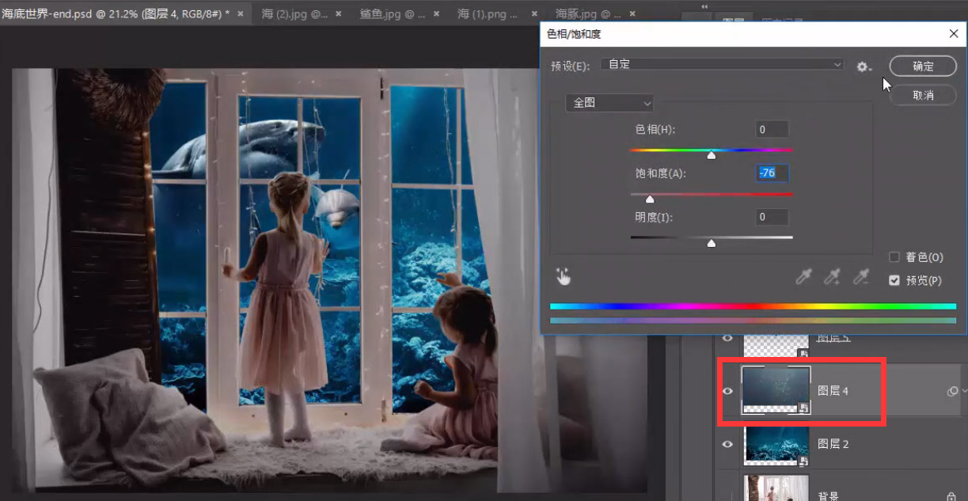Screen dimensions: 968x501
Task: Click the 取消 cancel button
Action: coord(923,95)
